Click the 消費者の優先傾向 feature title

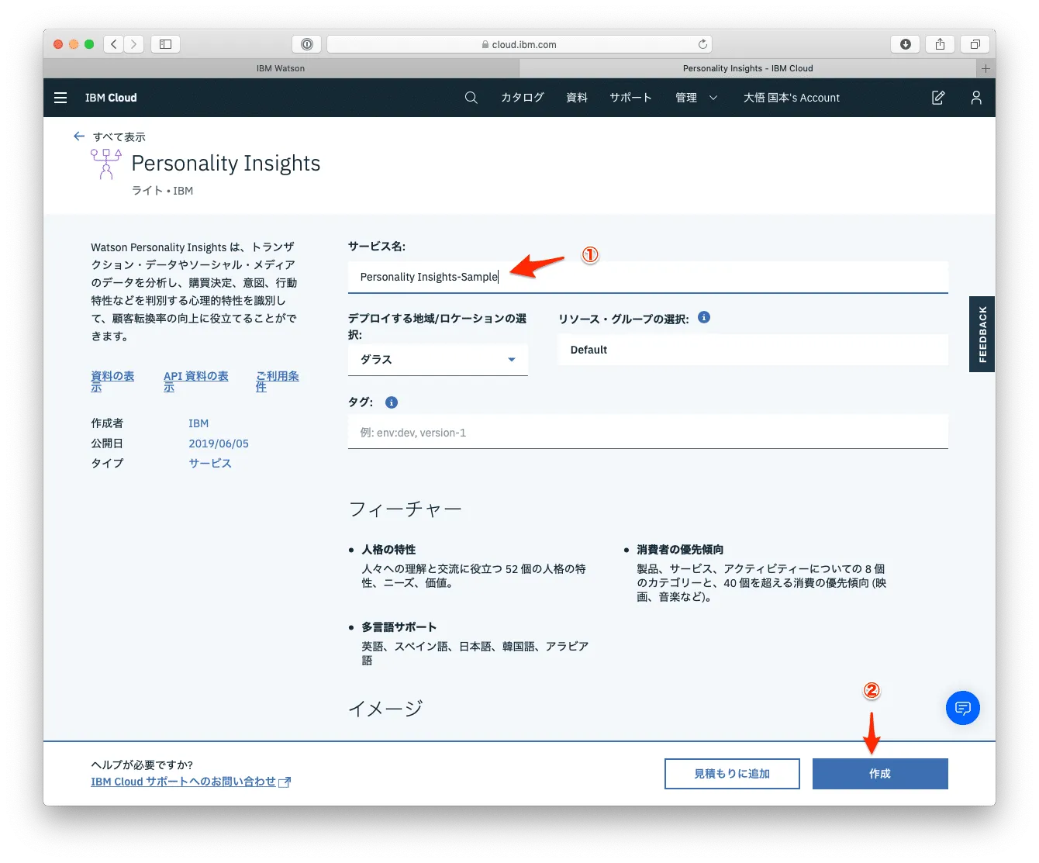click(680, 549)
